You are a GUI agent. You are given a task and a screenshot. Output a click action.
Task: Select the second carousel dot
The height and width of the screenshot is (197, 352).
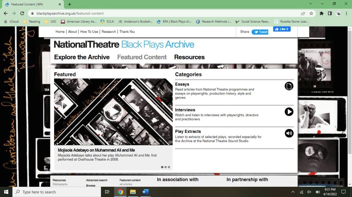tap(165, 167)
